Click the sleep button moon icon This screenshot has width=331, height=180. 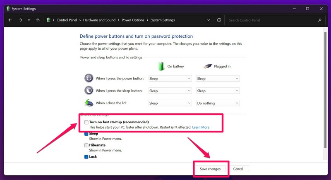(x=89, y=90)
